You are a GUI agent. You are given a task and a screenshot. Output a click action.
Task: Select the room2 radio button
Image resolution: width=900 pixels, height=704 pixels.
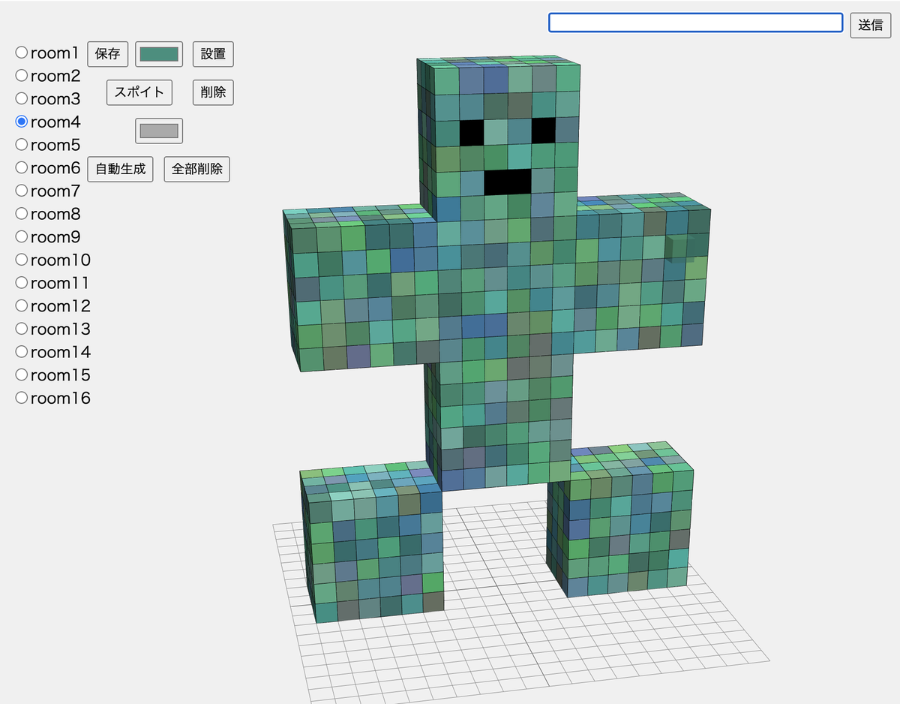(x=22, y=75)
